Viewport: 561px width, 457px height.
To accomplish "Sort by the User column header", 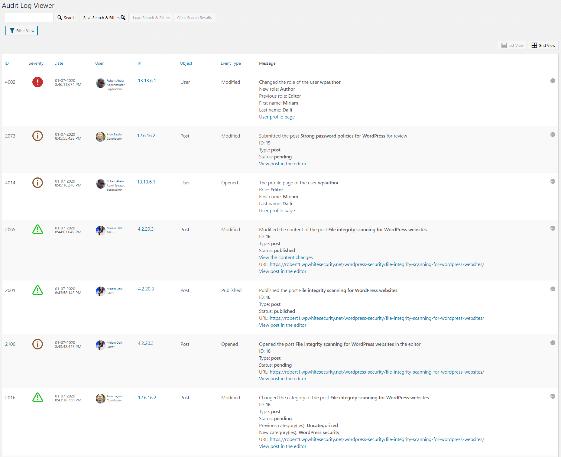I will point(99,63).
